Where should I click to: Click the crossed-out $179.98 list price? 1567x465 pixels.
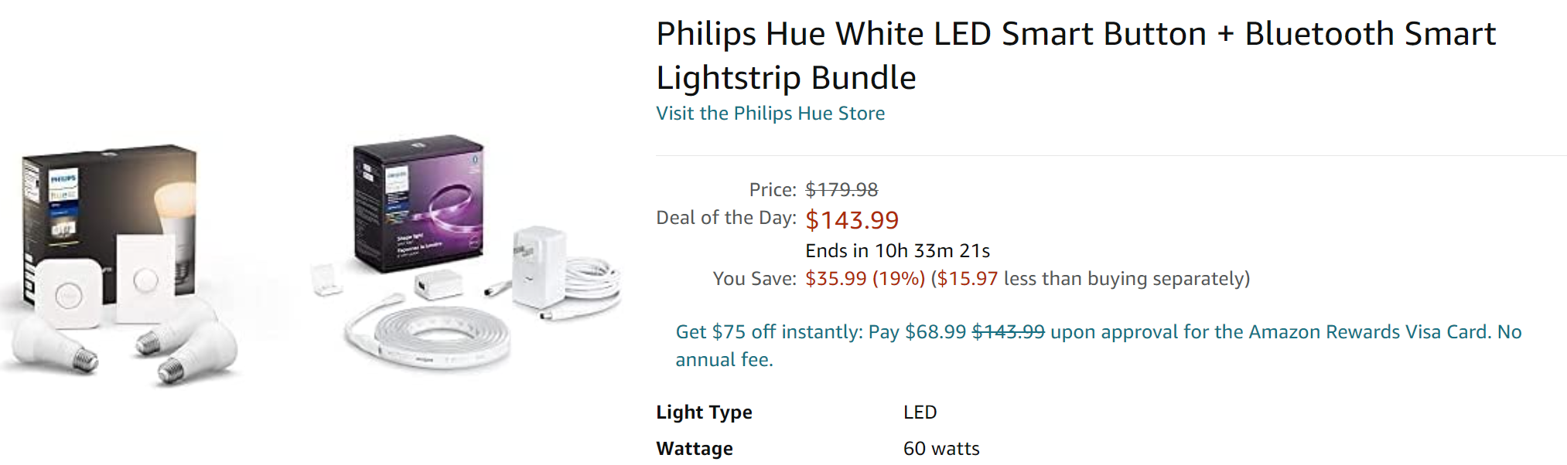(x=842, y=189)
